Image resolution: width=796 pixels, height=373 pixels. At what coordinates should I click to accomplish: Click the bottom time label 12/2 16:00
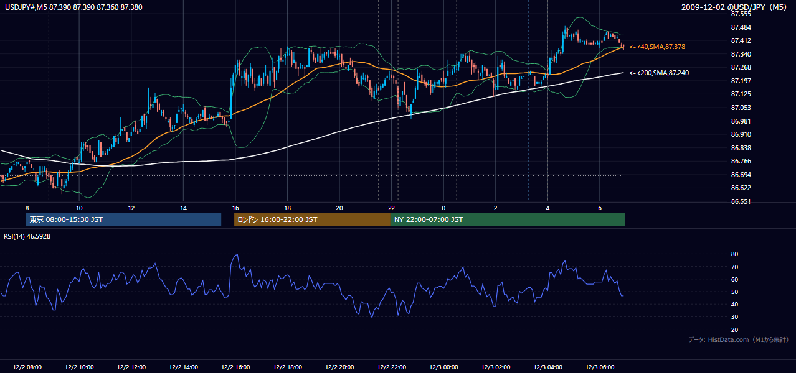point(235,367)
